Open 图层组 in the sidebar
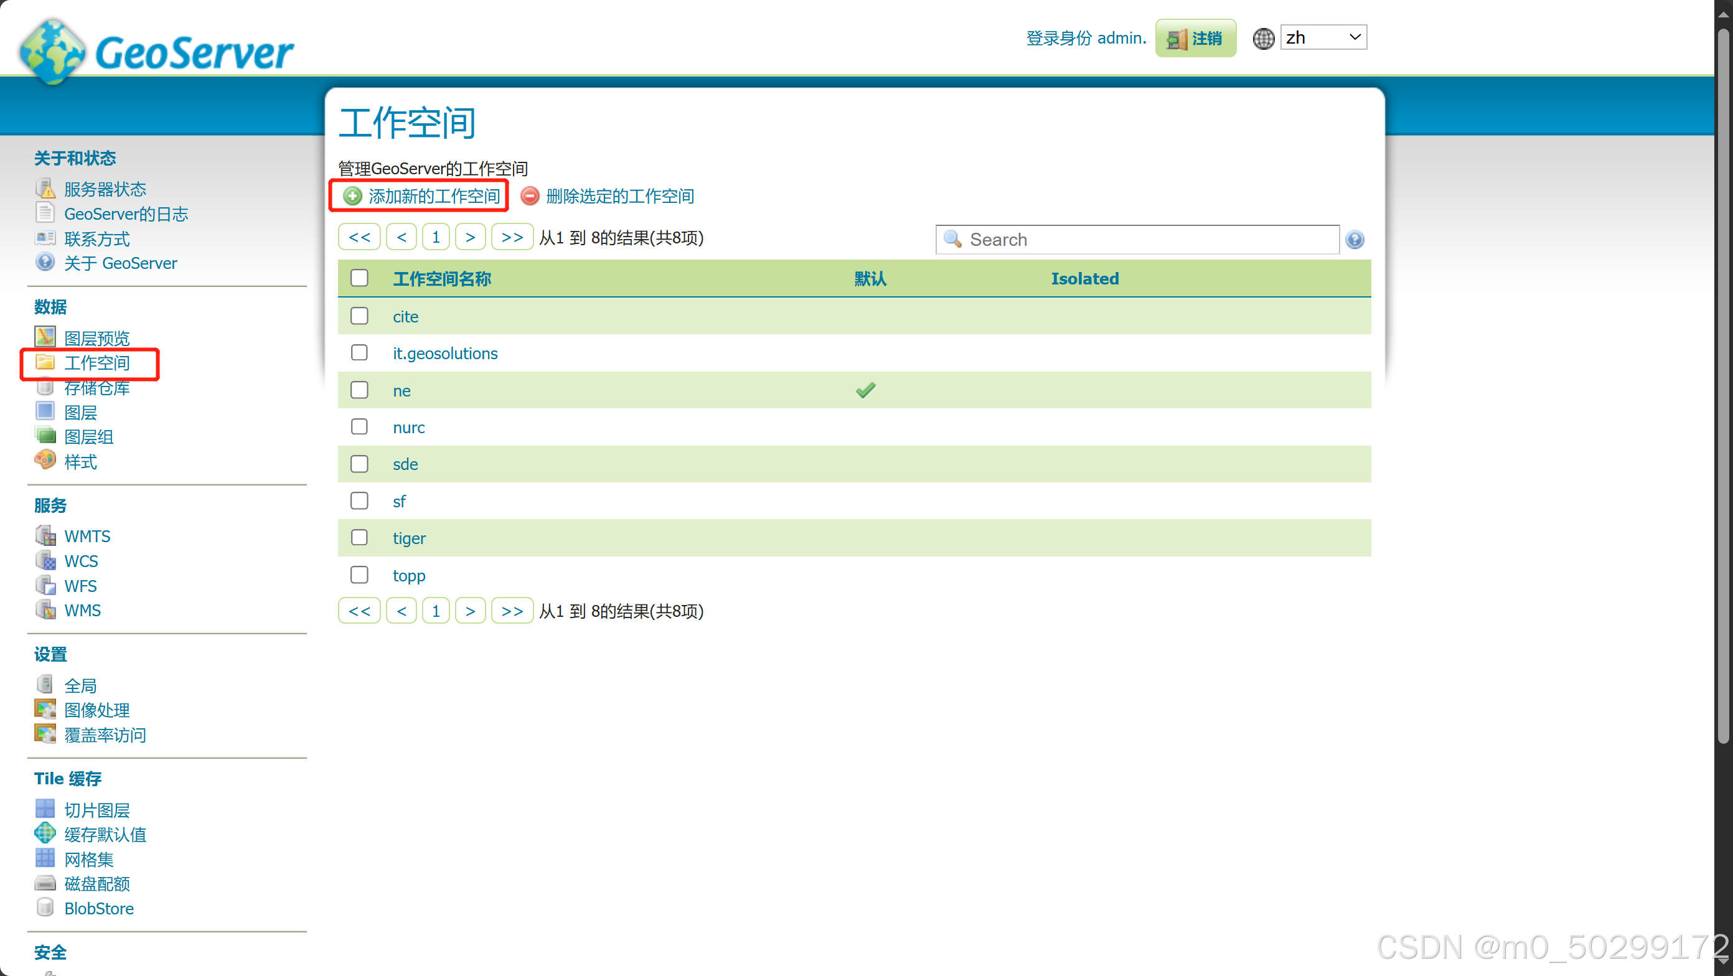 click(89, 437)
